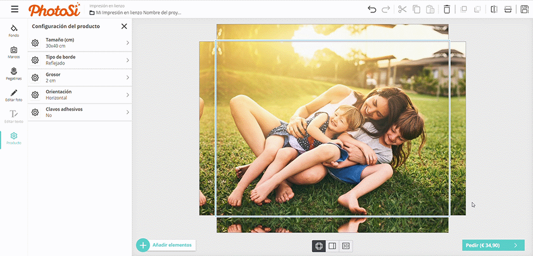Click the 'Configuración del producto' panel title
This screenshot has width=533, height=256.
coord(66,26)
